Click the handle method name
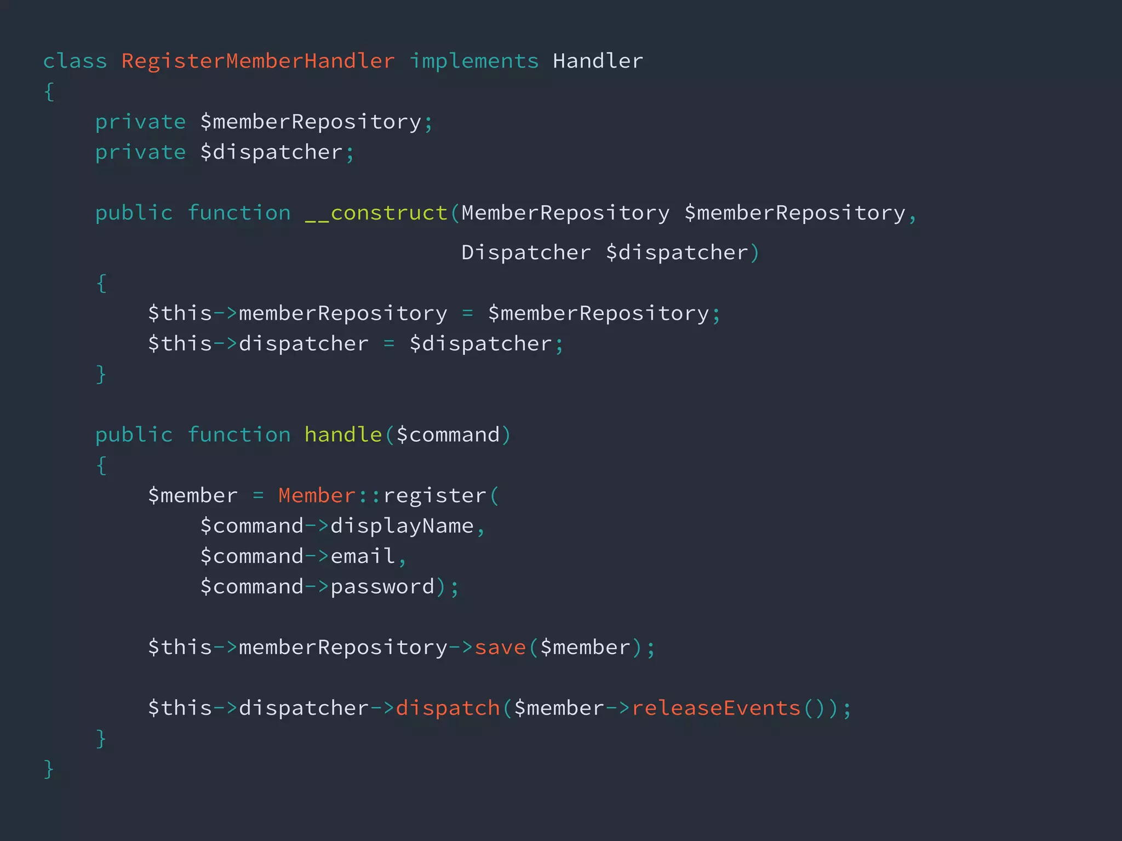1122x841 pixels. tap(343, 435)
